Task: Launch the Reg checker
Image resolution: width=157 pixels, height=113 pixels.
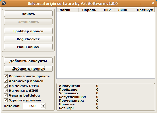Action: coord(28,39)
